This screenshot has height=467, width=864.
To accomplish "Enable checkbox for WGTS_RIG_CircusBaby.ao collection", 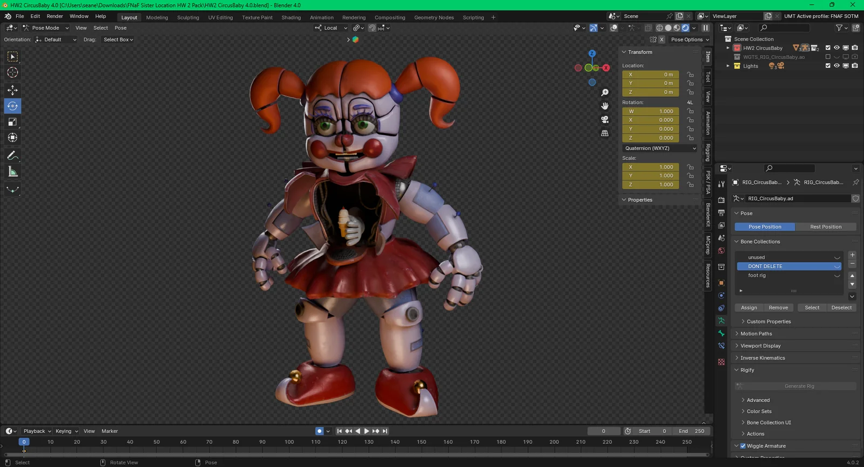I will pyautogui.click(x=828, y=57).
